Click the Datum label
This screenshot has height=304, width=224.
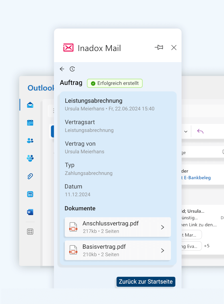point(73,186)
